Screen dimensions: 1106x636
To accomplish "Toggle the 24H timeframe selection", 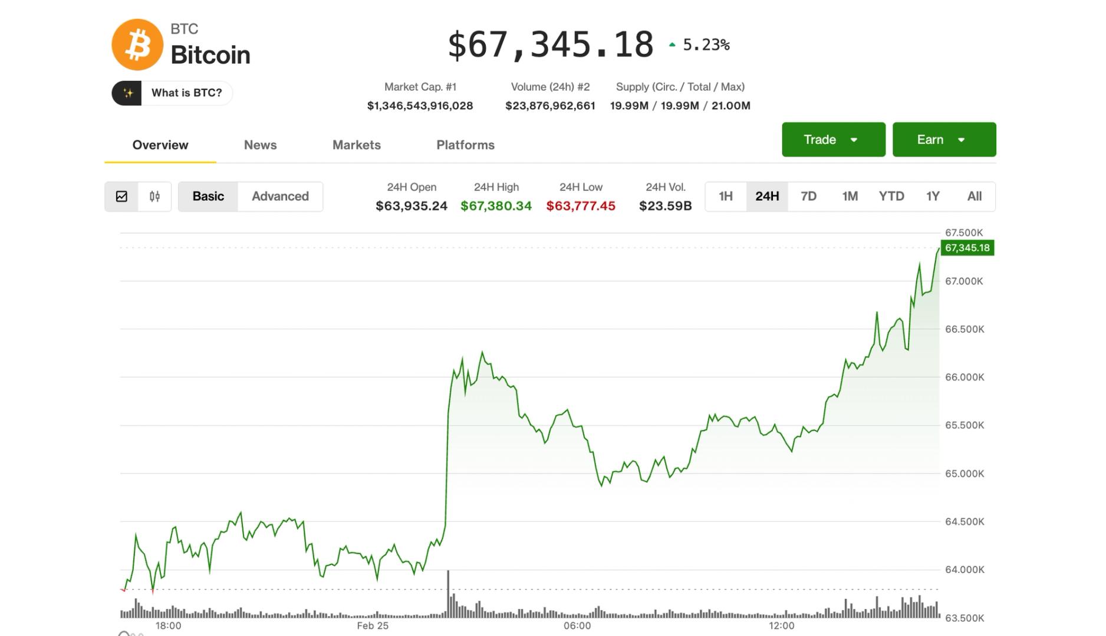I will click(x=766, y=197).
